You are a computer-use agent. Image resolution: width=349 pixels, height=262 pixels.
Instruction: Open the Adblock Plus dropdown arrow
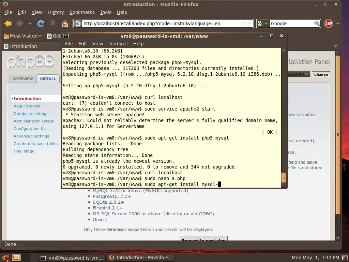click(x=338, y=24)
